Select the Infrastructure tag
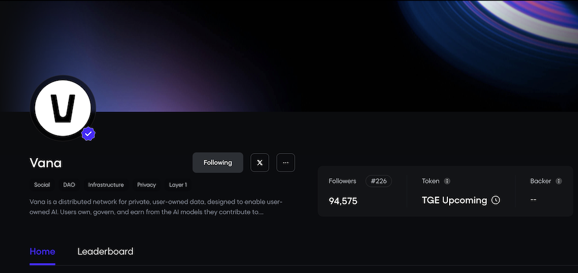The image size is (578, 273). (x=106, y=185)
